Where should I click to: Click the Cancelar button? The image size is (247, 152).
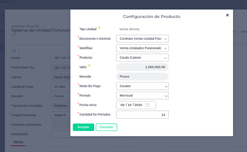(x=106, y=127)
